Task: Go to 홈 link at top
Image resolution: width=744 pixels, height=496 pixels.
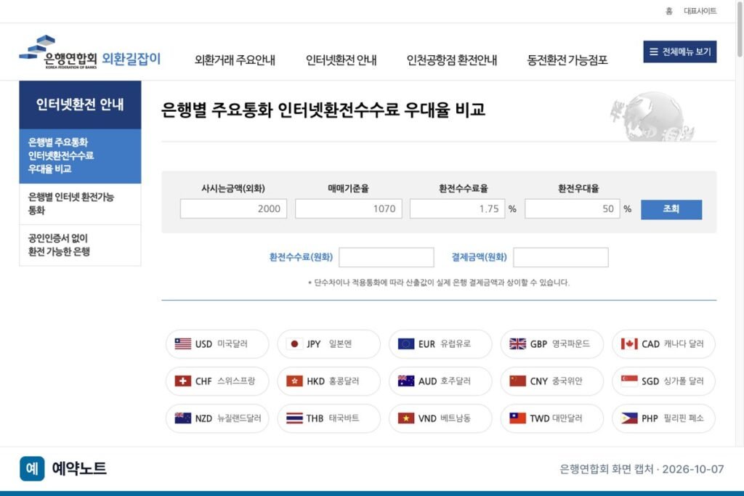Action: click(x=668, y=11)
